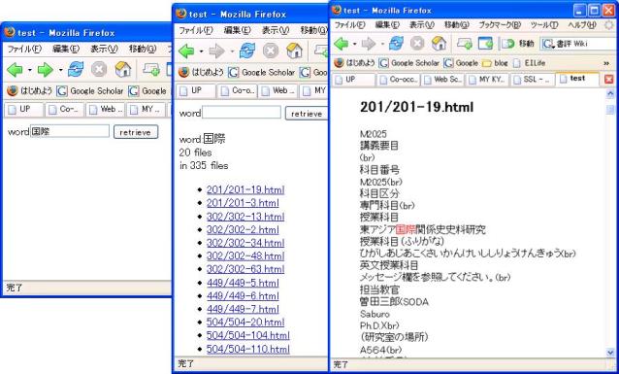Image resolution: width=619 pixels, height=374 pixels.
Task: Open the ブックマーク menu in the right window
Action: click(x=500, y=24)
